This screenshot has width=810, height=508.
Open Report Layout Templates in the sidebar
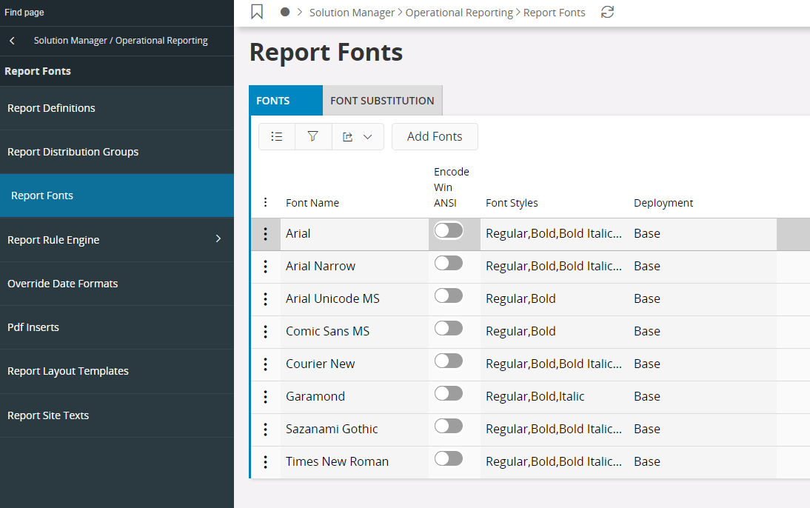[68, 371]
